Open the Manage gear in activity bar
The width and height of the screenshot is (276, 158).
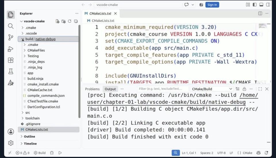pyautogui.click(x=11, y=143)
